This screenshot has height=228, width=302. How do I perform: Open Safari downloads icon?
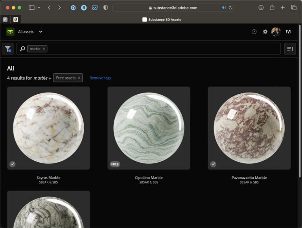point(261,7)
